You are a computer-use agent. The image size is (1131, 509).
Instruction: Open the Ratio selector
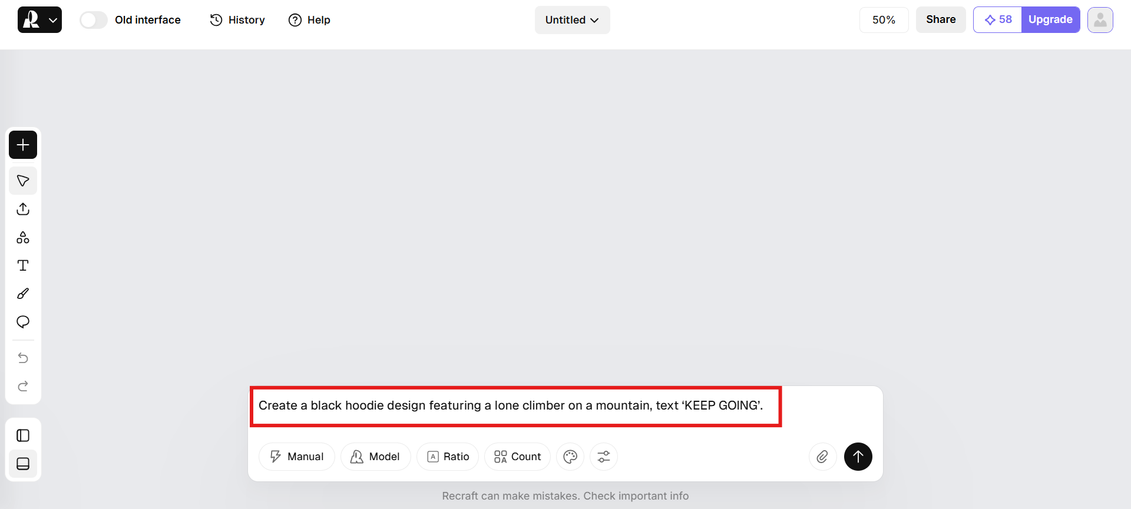coord(448,457)
